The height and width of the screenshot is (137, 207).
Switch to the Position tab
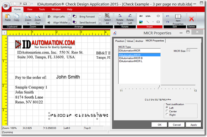point(120,41)
